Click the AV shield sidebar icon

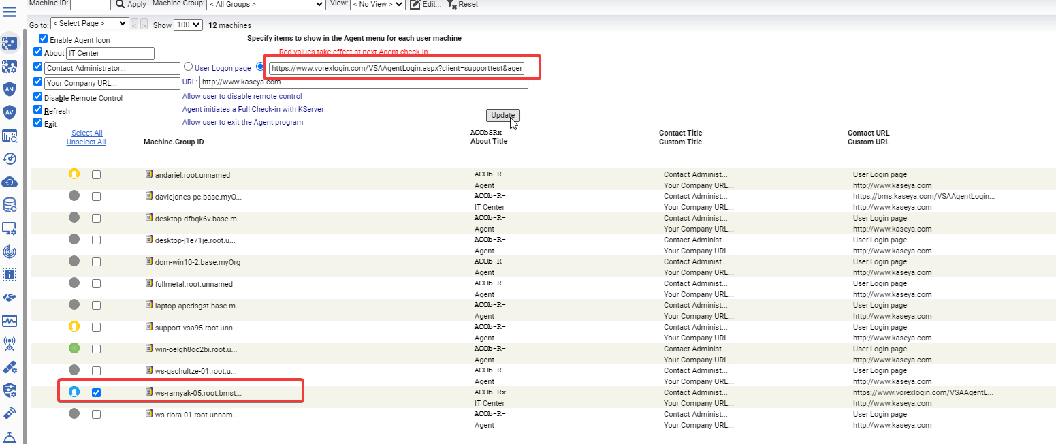click(x=10, y=112)
